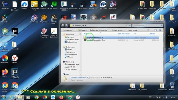Expand the address bar history dropdown
This screenshot has width=178, height=100.
(127, 26)
